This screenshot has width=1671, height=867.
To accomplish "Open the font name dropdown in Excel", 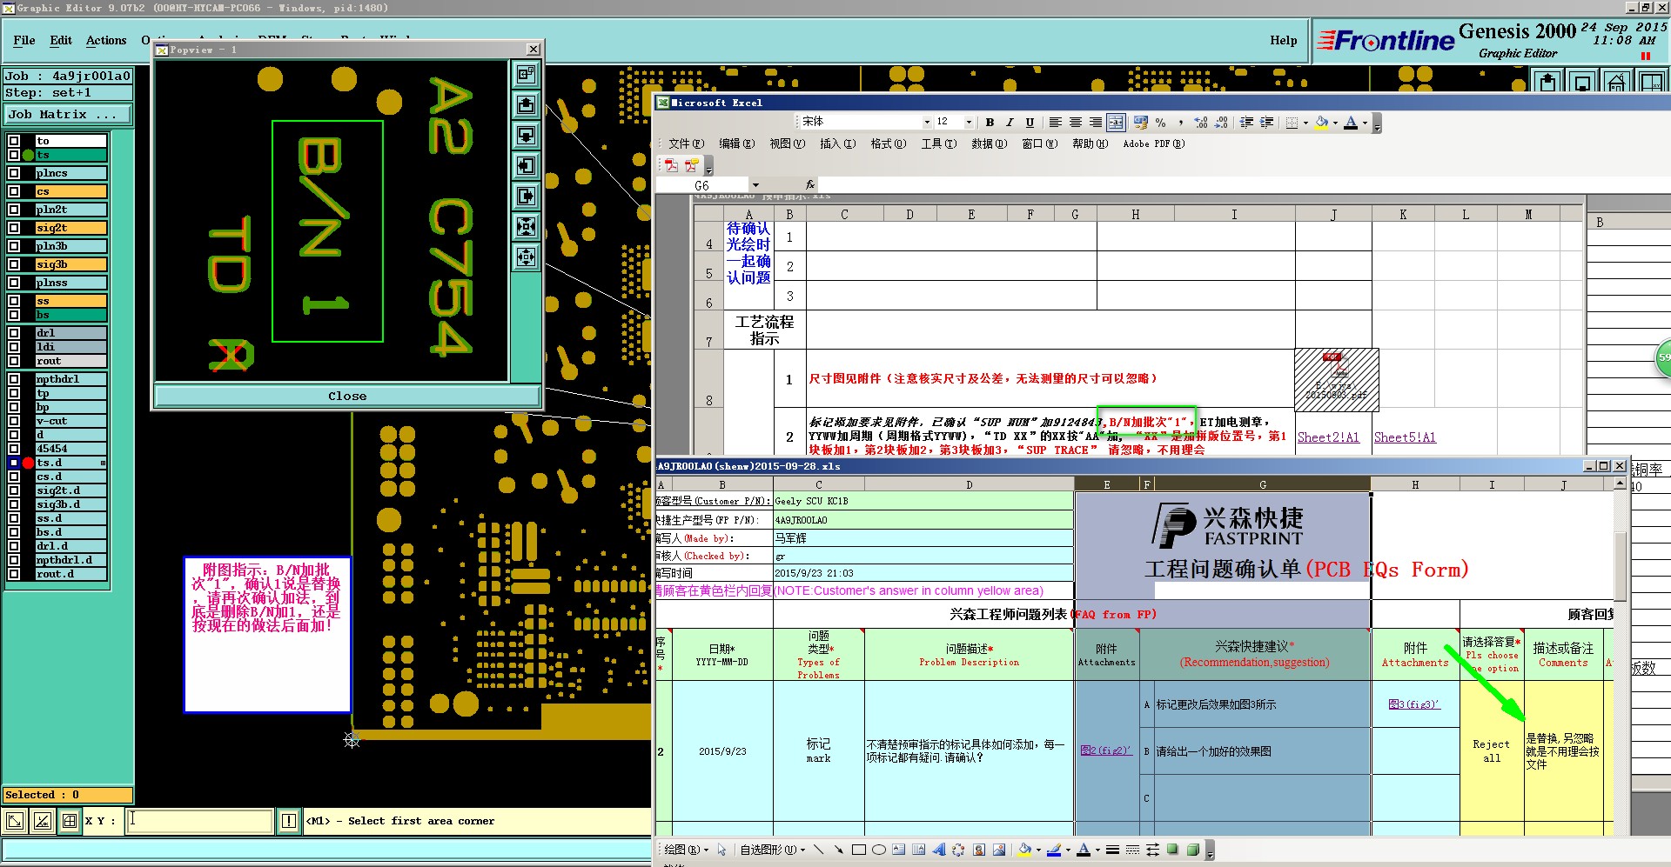I will coord(927,123).
